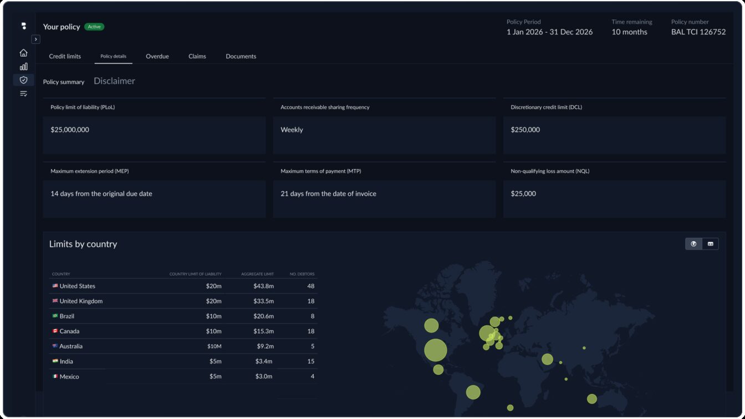Open the Credit limits tab
Viewport: 745px width, 419px height.
click(65, 57)
